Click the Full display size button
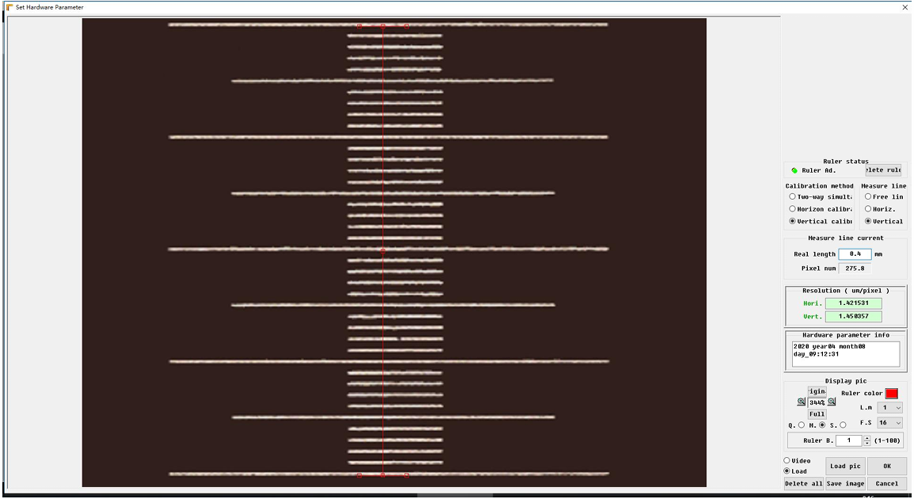This screenshot has width=914, height=499. click(x=817, y=414)
